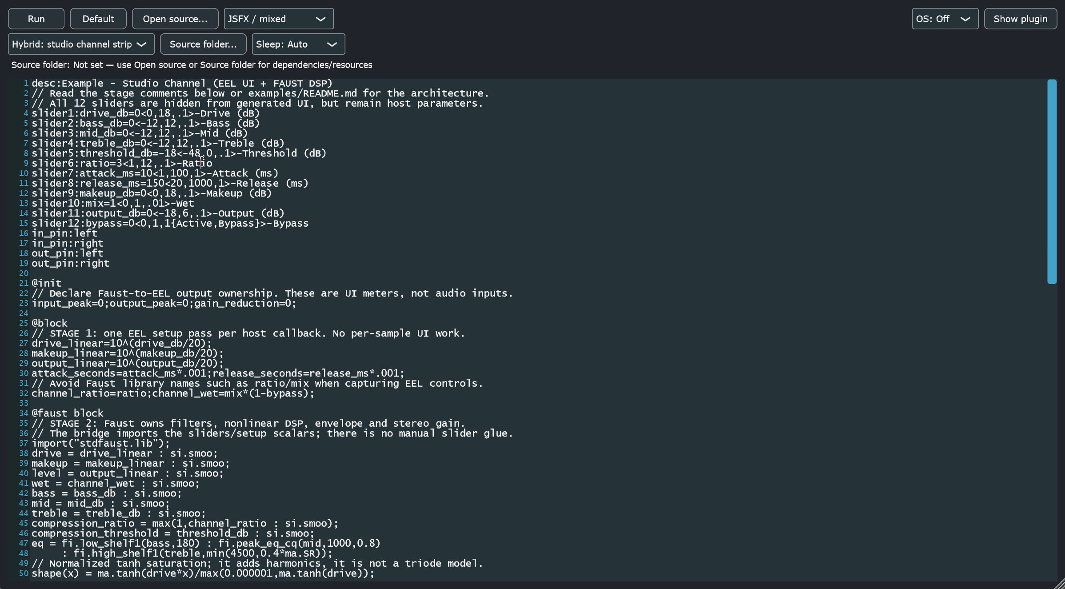Click the slider12:bypass code line

point(170,223)
